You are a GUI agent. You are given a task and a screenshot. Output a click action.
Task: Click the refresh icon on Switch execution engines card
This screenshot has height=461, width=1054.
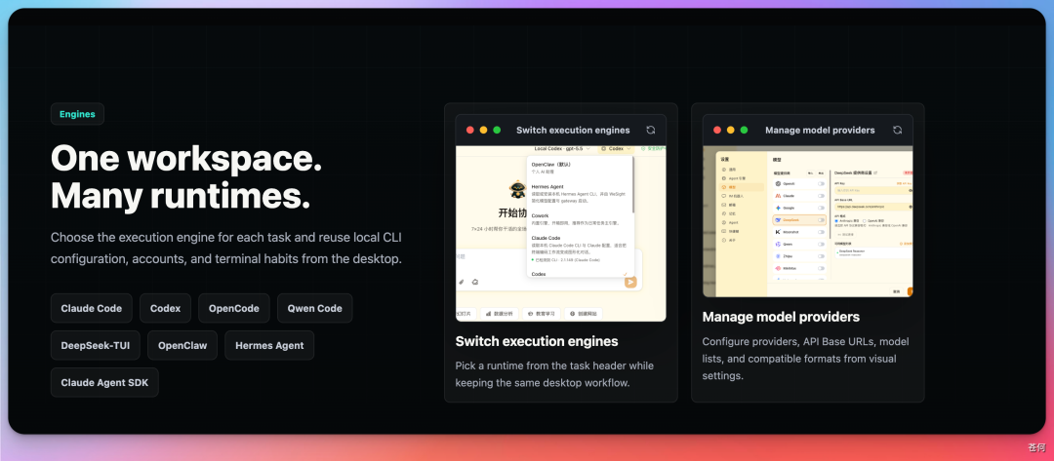(650, 131)
